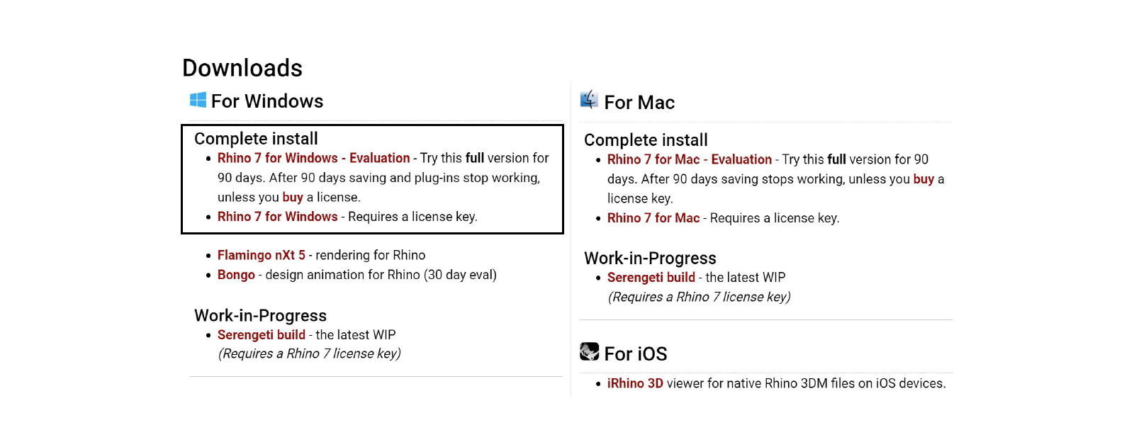The height and width of the screenshot is (425, 1134).
Task: Click the buy link in the Mac section
Action: (924, 179)
